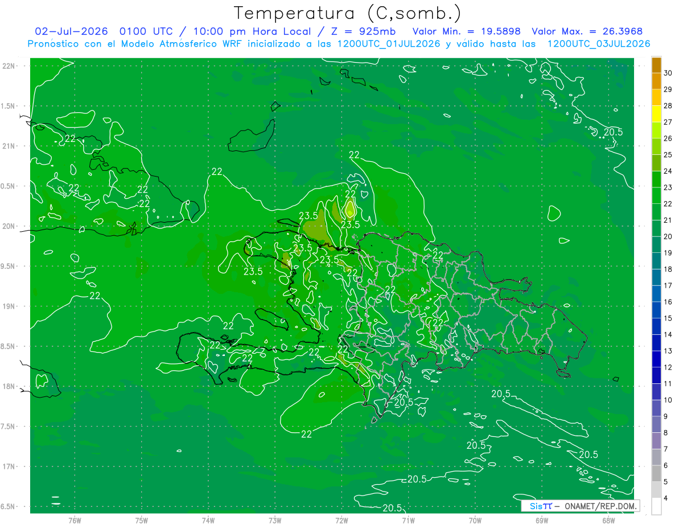Click the gray legend swatch between 5 and 6
This screenshot has width=683, height=528.
coord(656,473)
